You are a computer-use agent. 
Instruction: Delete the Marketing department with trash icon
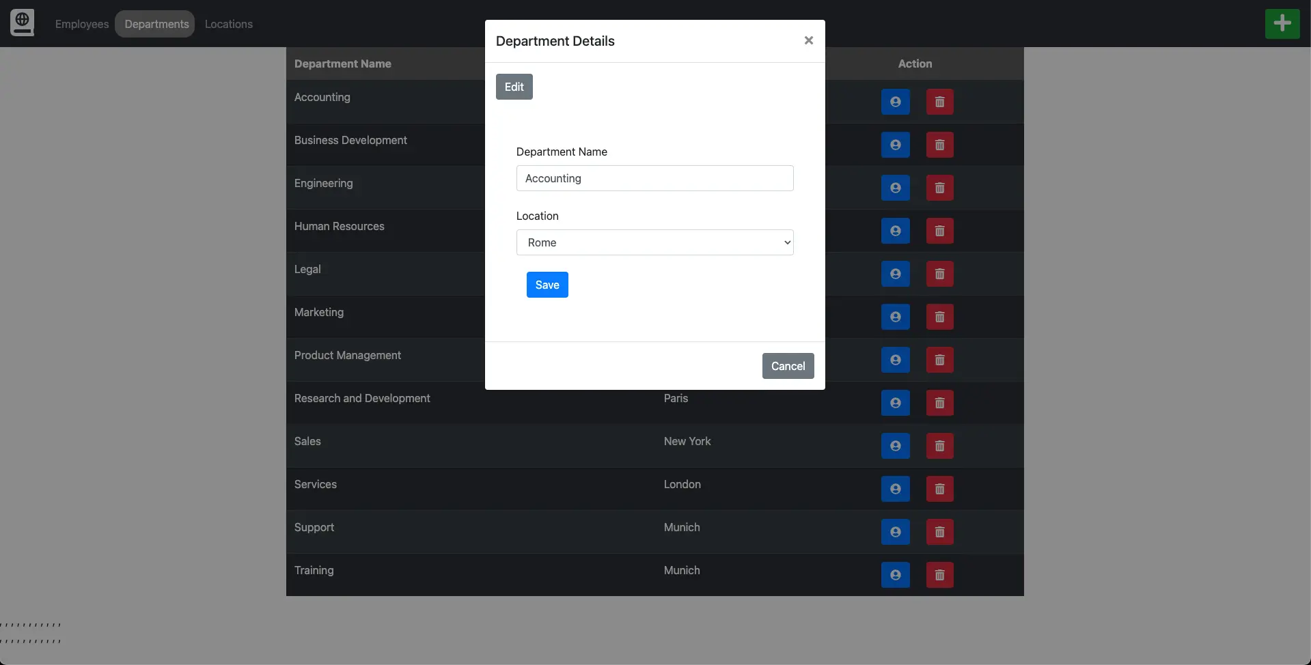pos(939,317)
